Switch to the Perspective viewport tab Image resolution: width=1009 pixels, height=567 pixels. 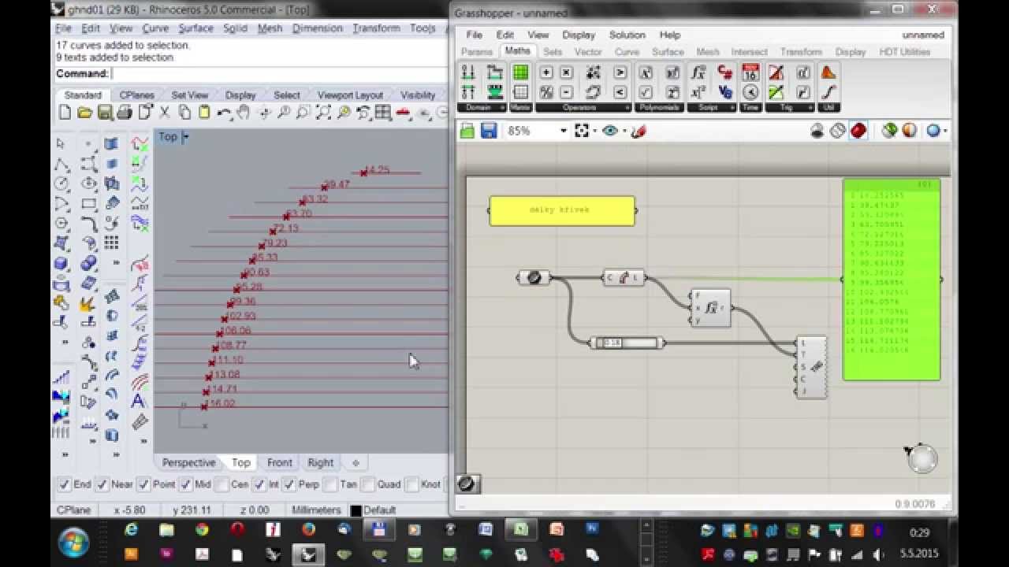(188, 462)
